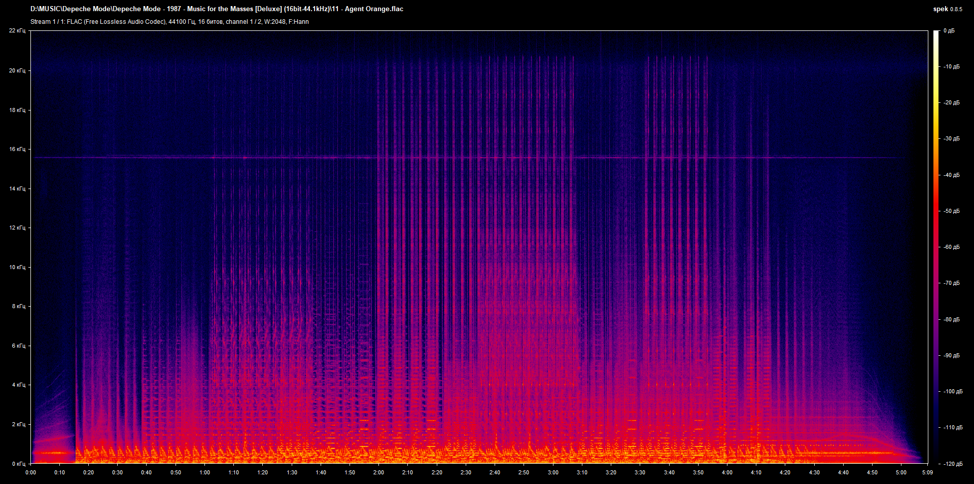Click the -80 дБ scale label

(951, 320)
